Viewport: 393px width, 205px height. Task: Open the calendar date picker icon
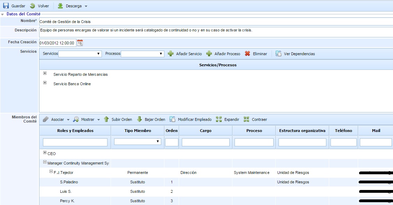click(80, 43)
